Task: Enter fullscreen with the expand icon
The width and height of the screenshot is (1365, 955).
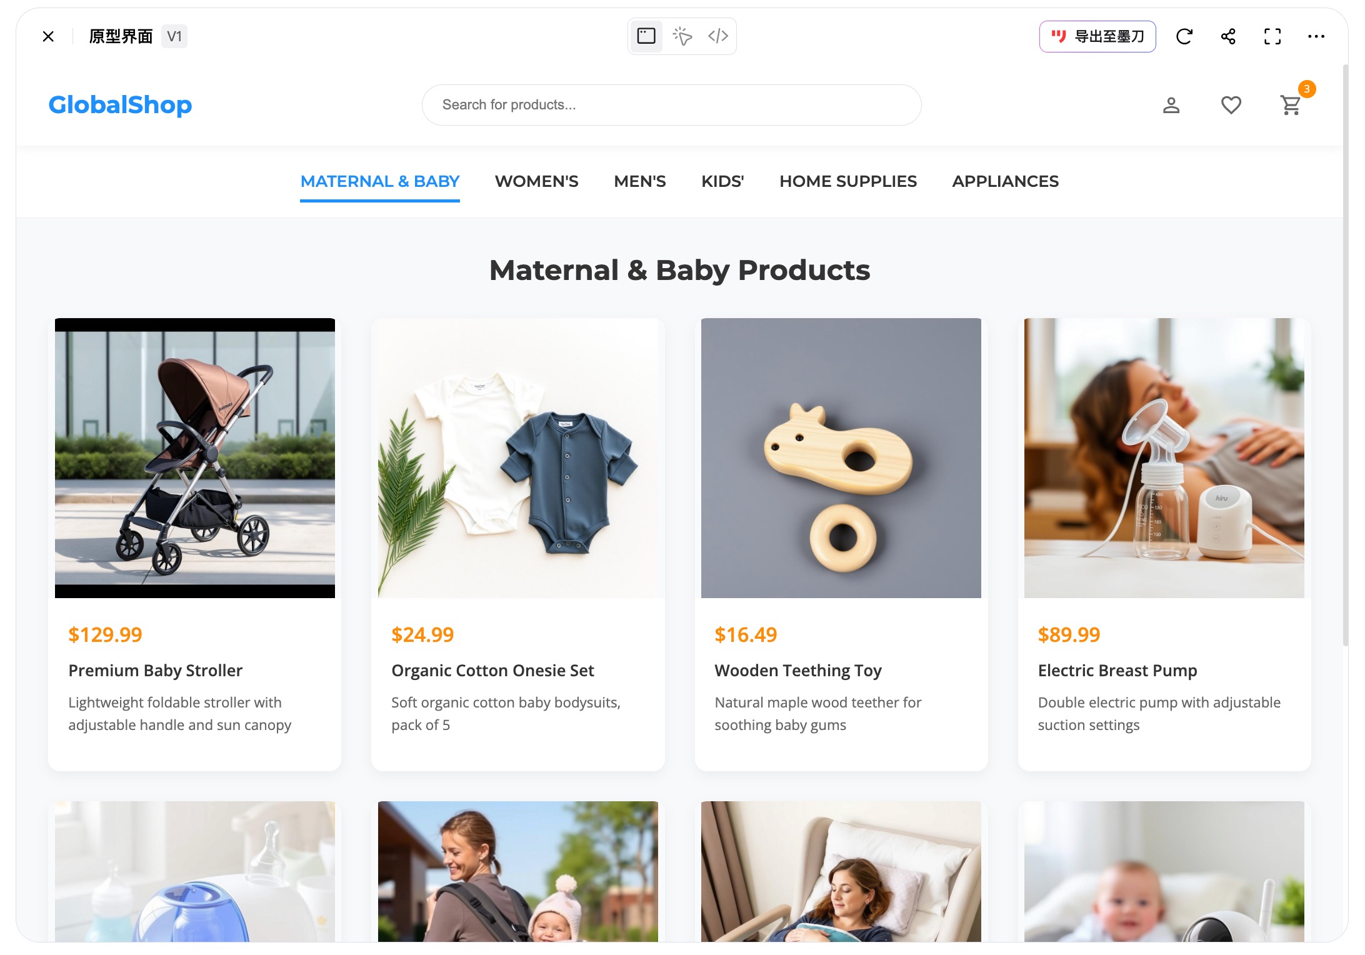Action: click(1272, 36)
